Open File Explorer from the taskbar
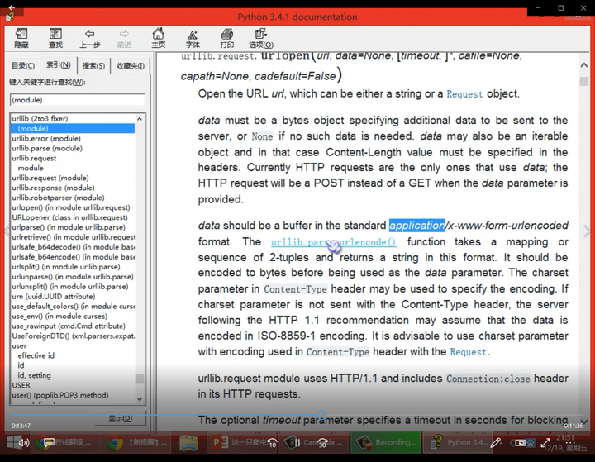595x462 pixels. tap(188, 443)
